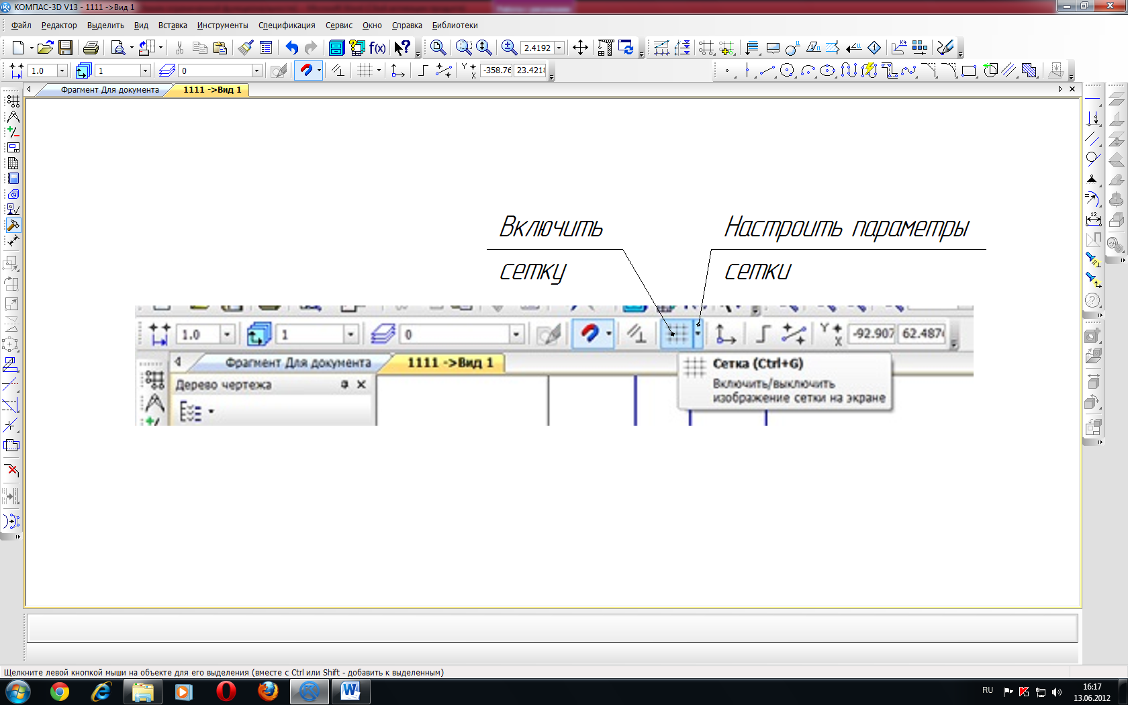Screen dimensions: 1128x705
Task: Open the Инструменты menu
Action: [x=222, y=26]
